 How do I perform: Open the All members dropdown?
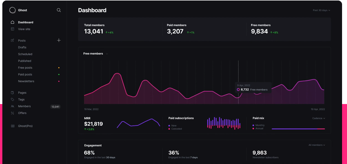317,145
